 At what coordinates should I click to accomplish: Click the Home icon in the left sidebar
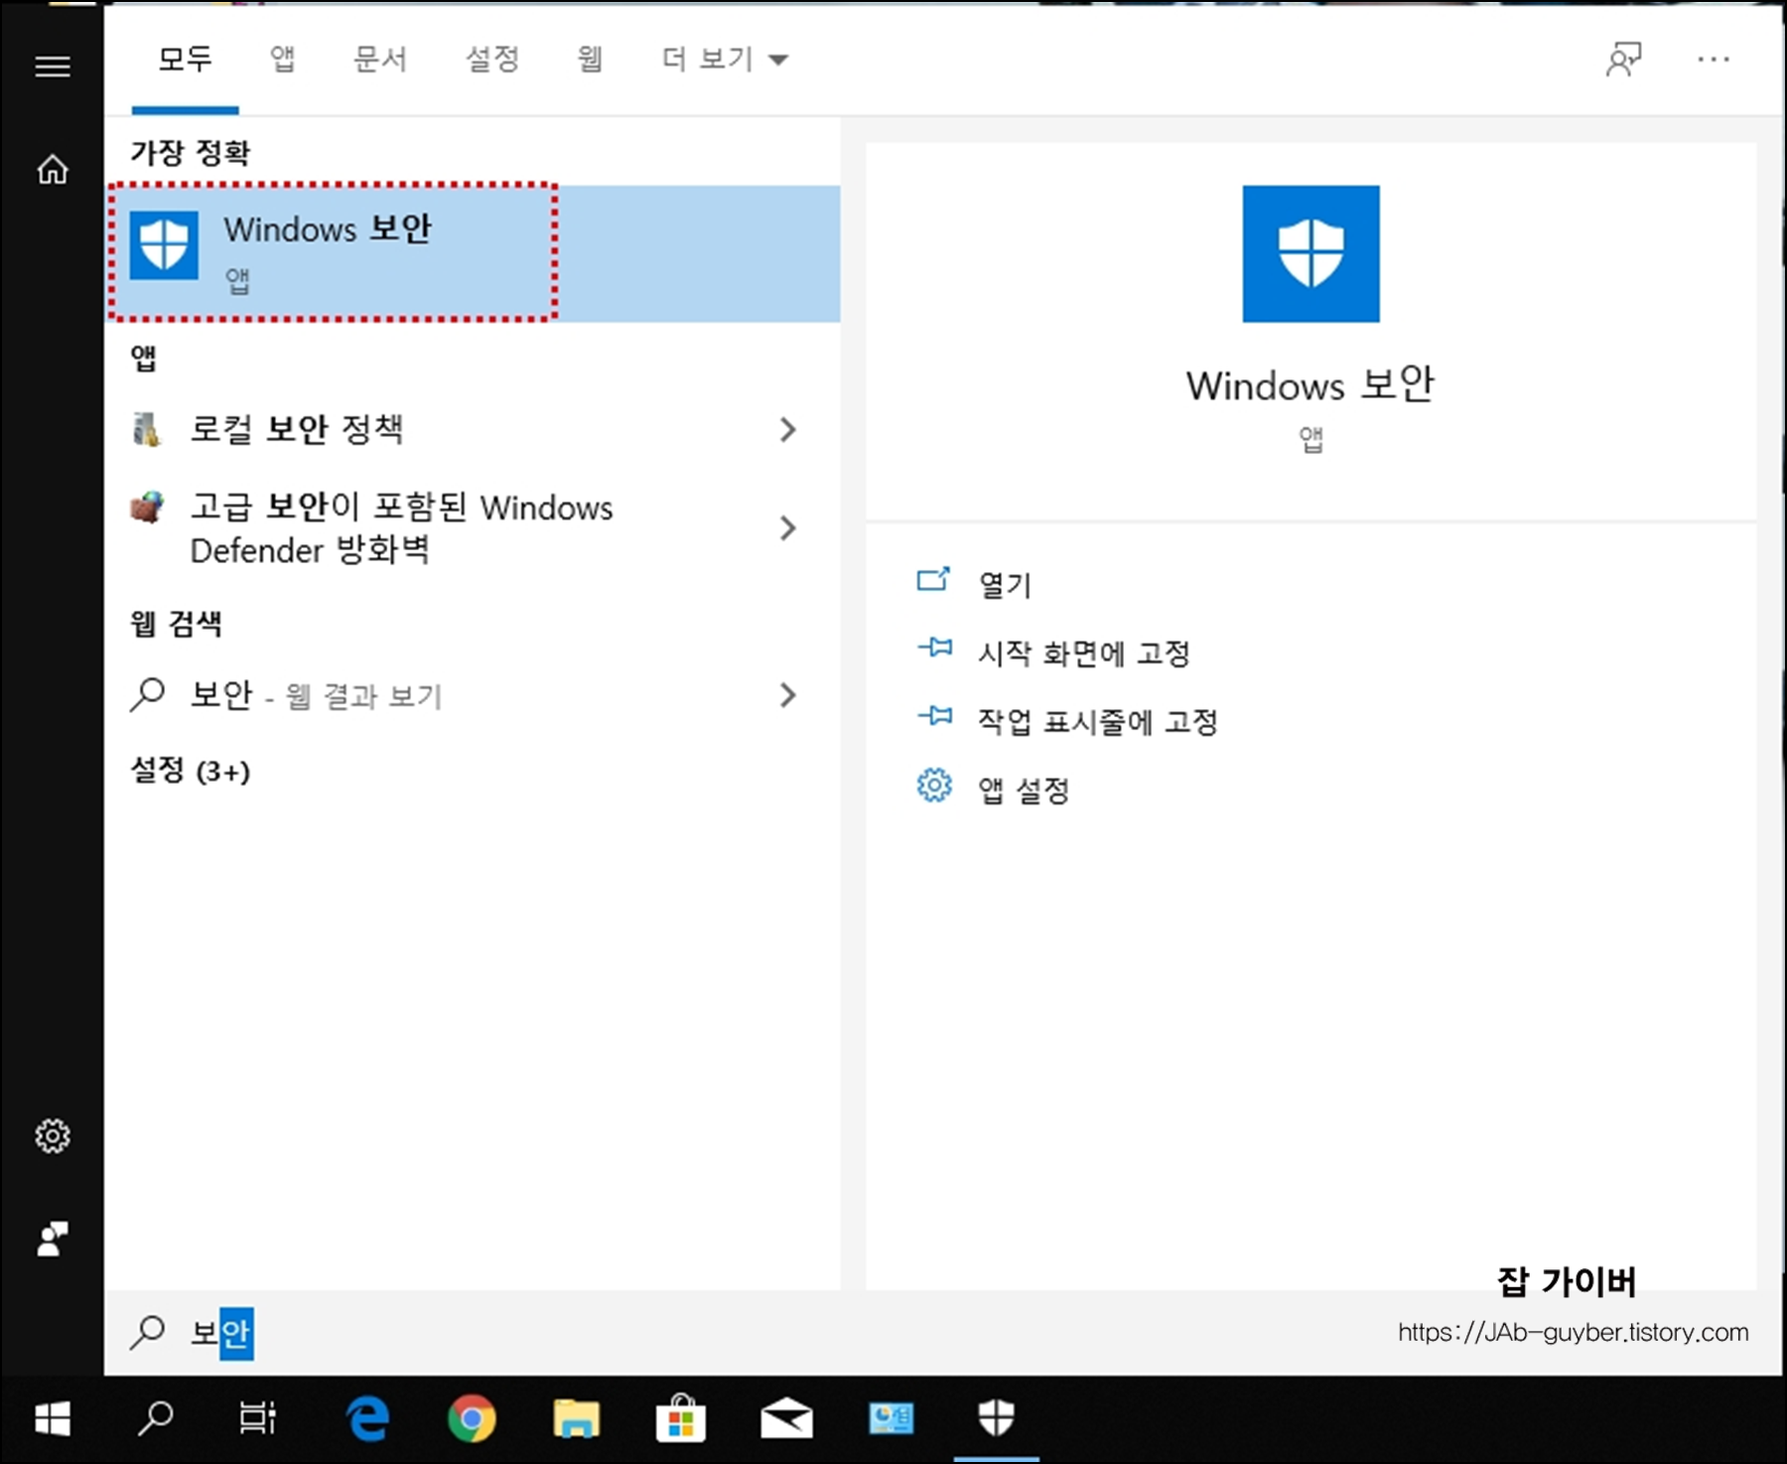click(x=52, y=169)
